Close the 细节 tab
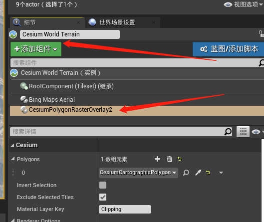The height and width of the screenshot is (222, 264). tap(78, 22)
